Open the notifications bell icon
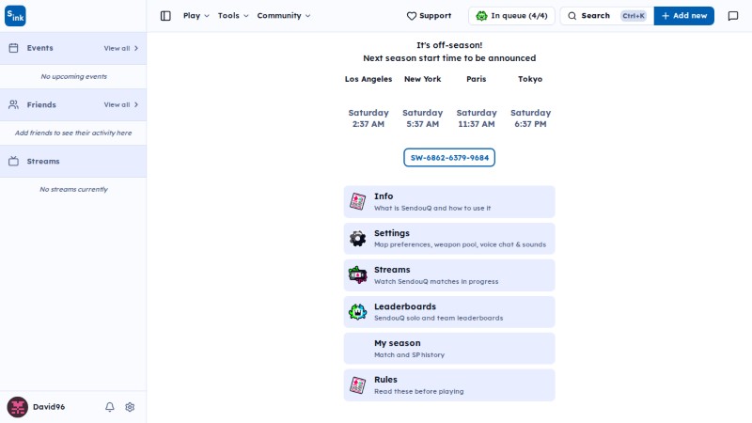The image size is (752, 423). [110, 407]
